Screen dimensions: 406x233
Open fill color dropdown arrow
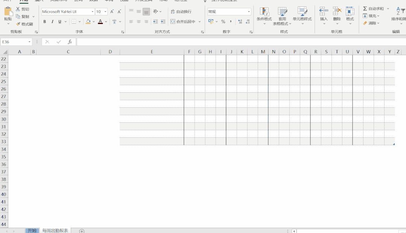pyautogui.click(x=94, y=22)
